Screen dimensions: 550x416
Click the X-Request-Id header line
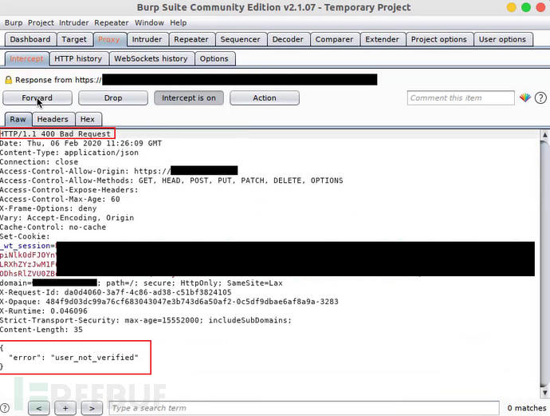tap(116, 292)
